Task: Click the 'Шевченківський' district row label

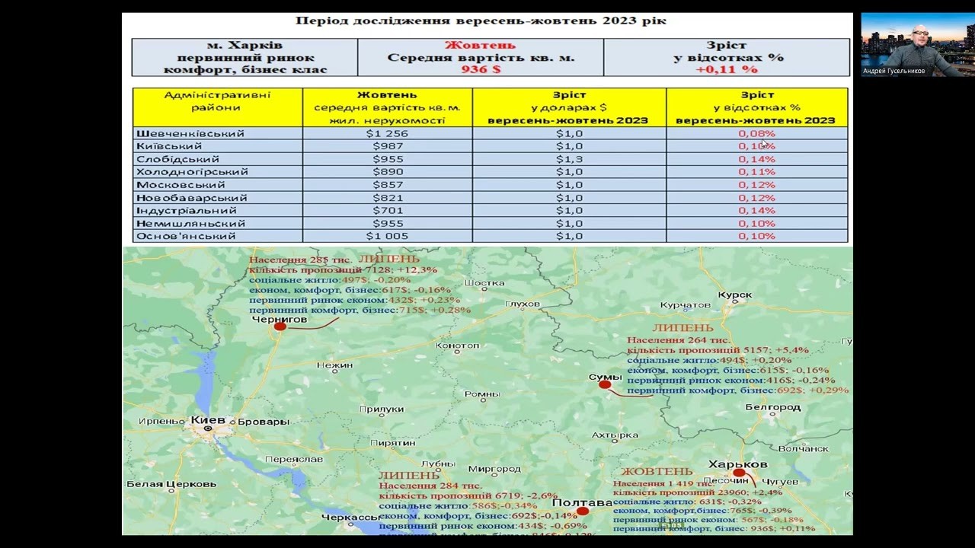Action: tap(190, 133)
